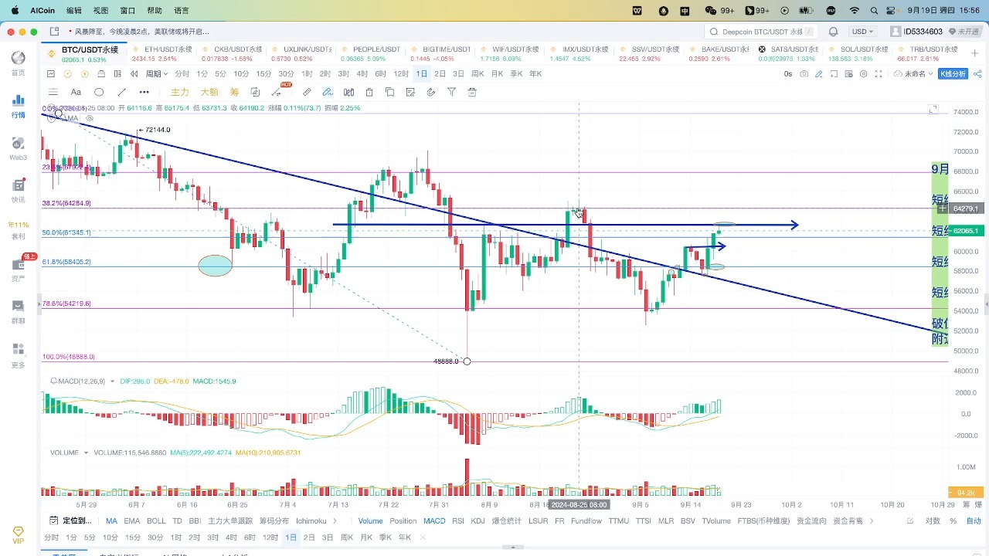The image size is (989, 556).
Task: Open the 首页 home sidebar icon
Action: 18,63
